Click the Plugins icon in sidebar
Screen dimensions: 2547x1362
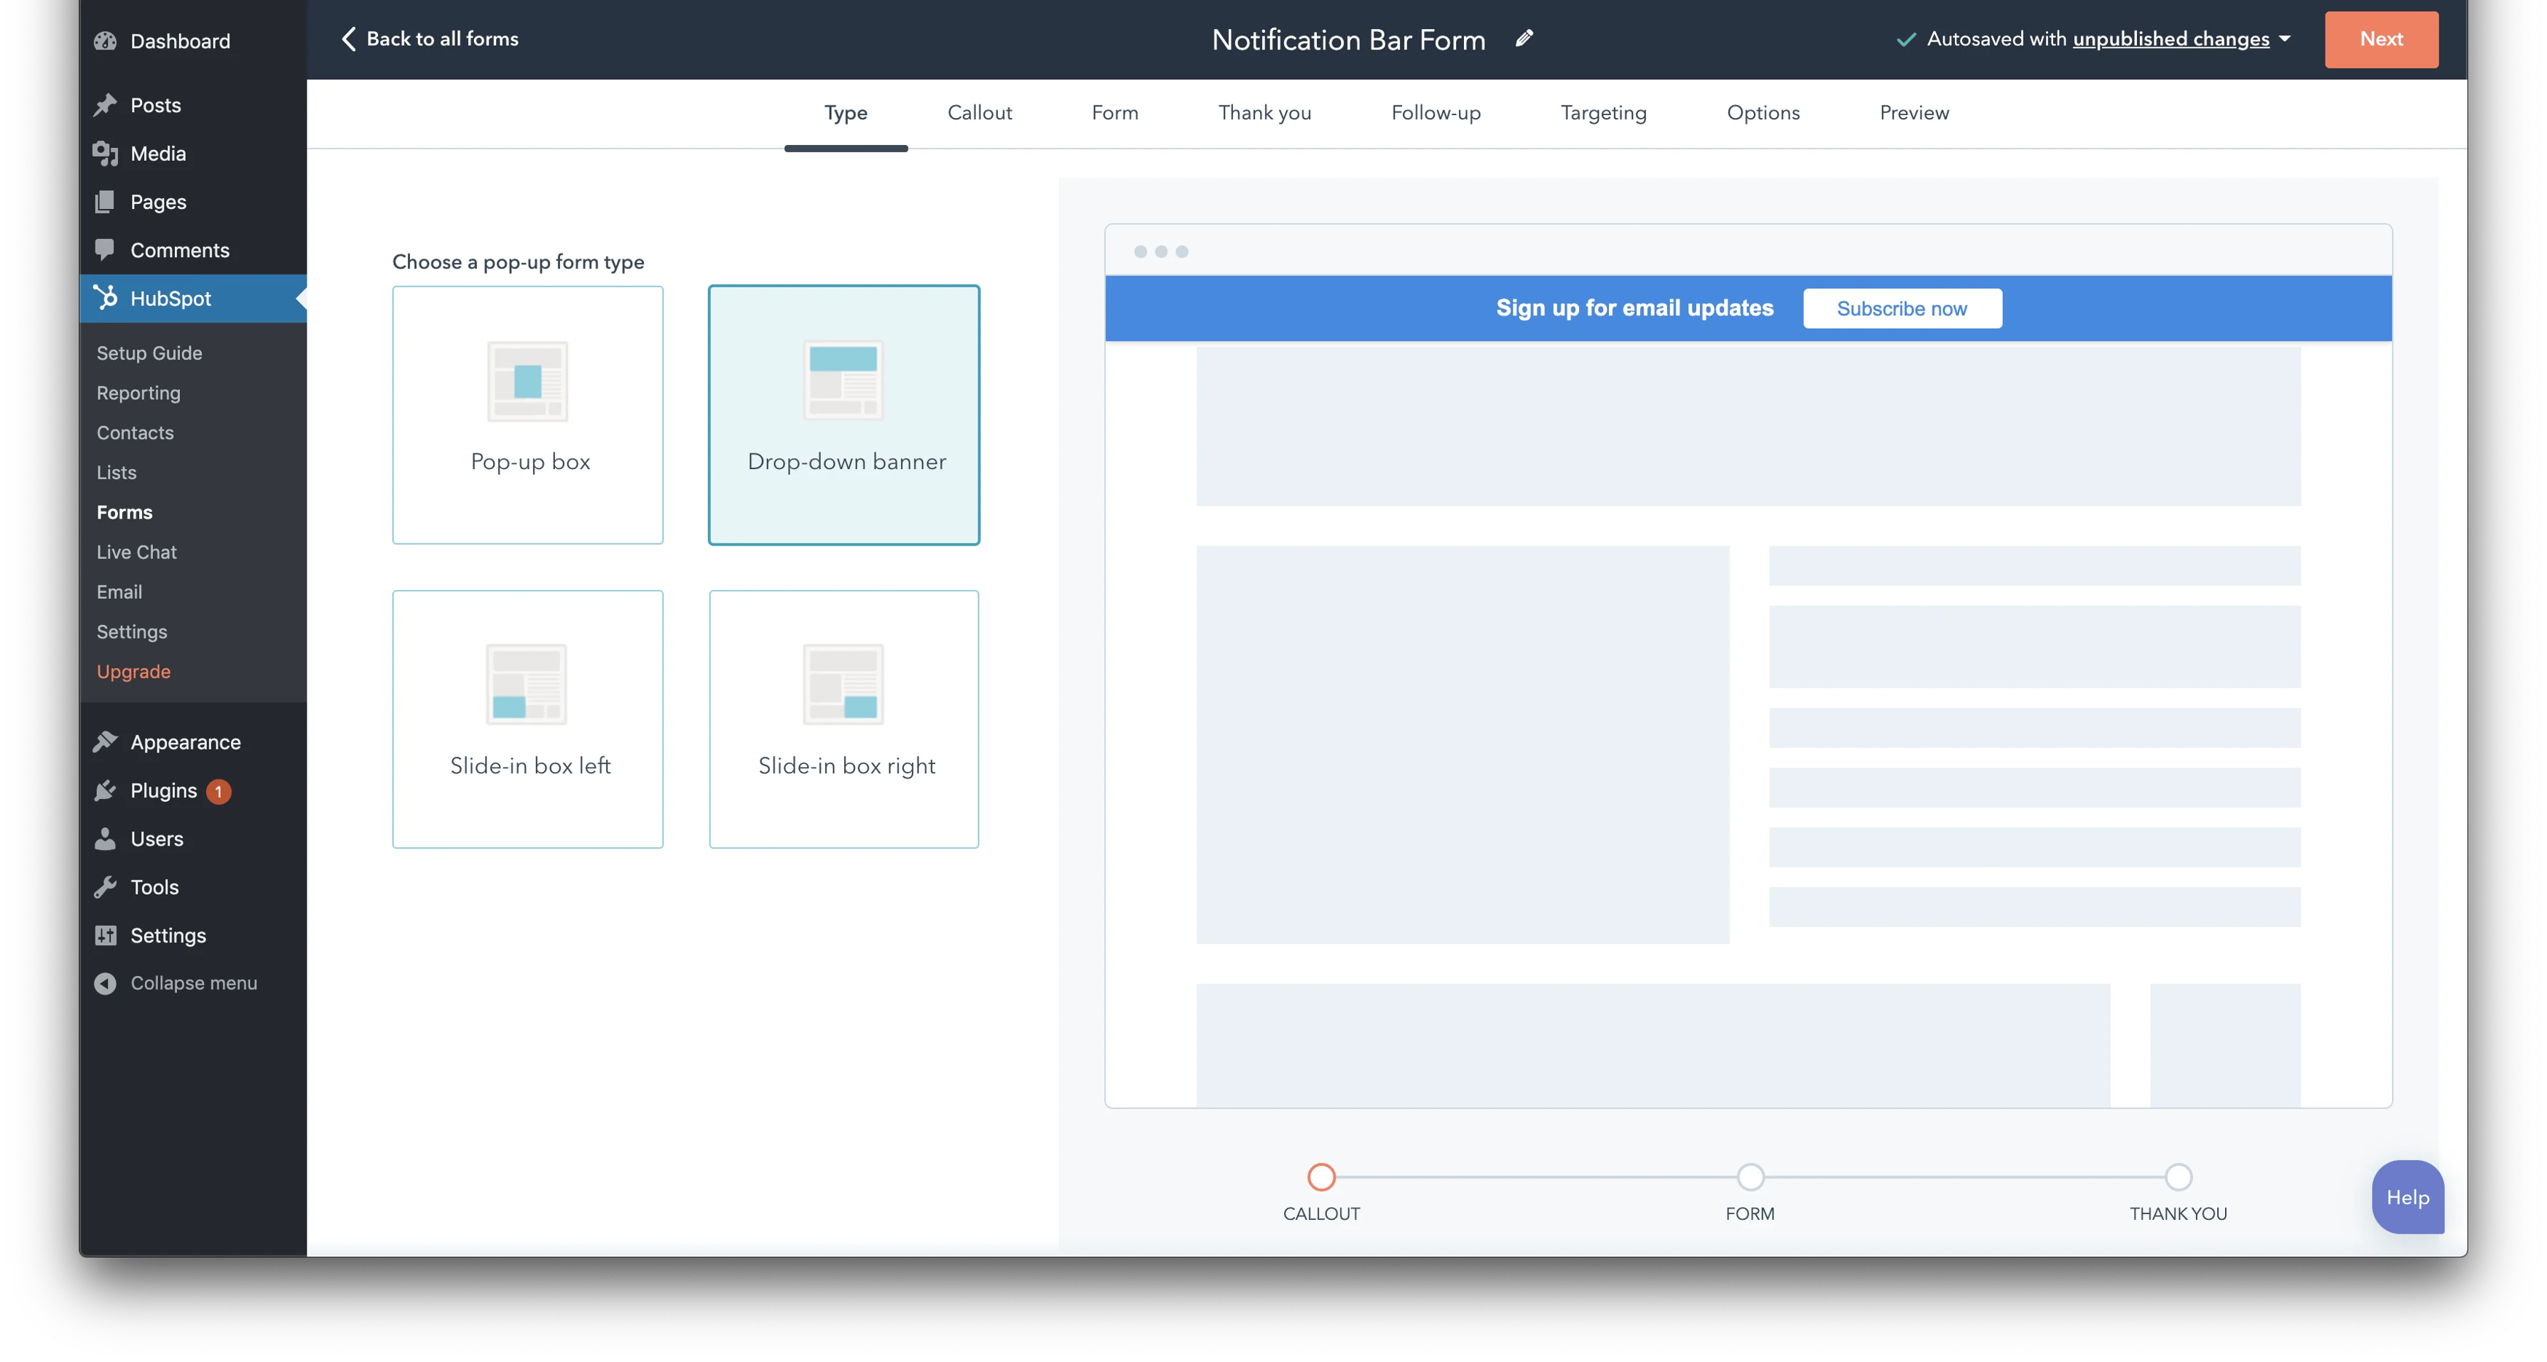click(106, 790)
